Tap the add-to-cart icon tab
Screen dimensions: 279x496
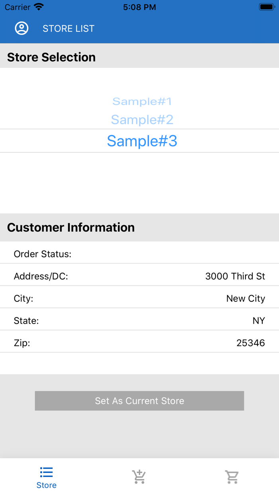coord(139,477)
